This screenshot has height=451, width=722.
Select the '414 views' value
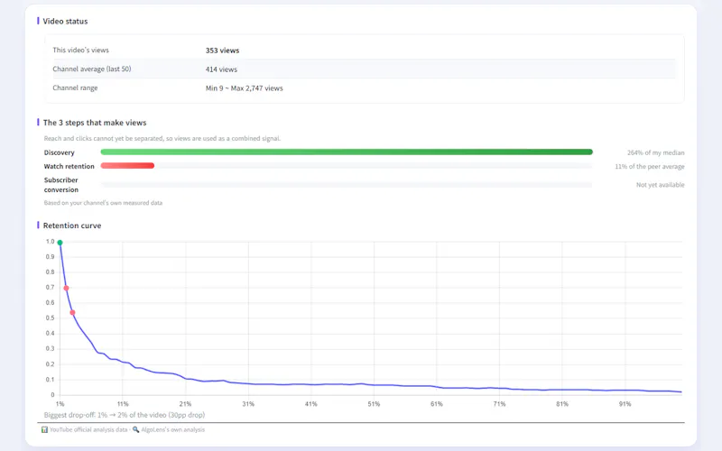pos(221,69)
